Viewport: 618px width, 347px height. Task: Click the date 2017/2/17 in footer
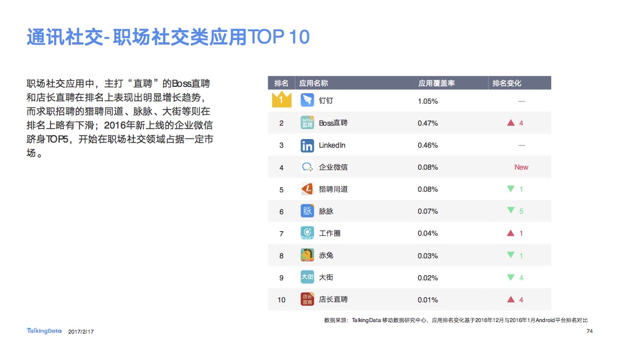[x=81, y=332]
